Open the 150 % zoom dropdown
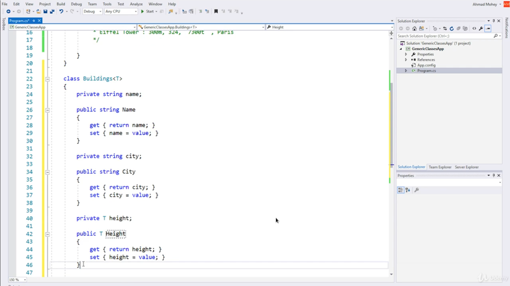 point(17,279)
